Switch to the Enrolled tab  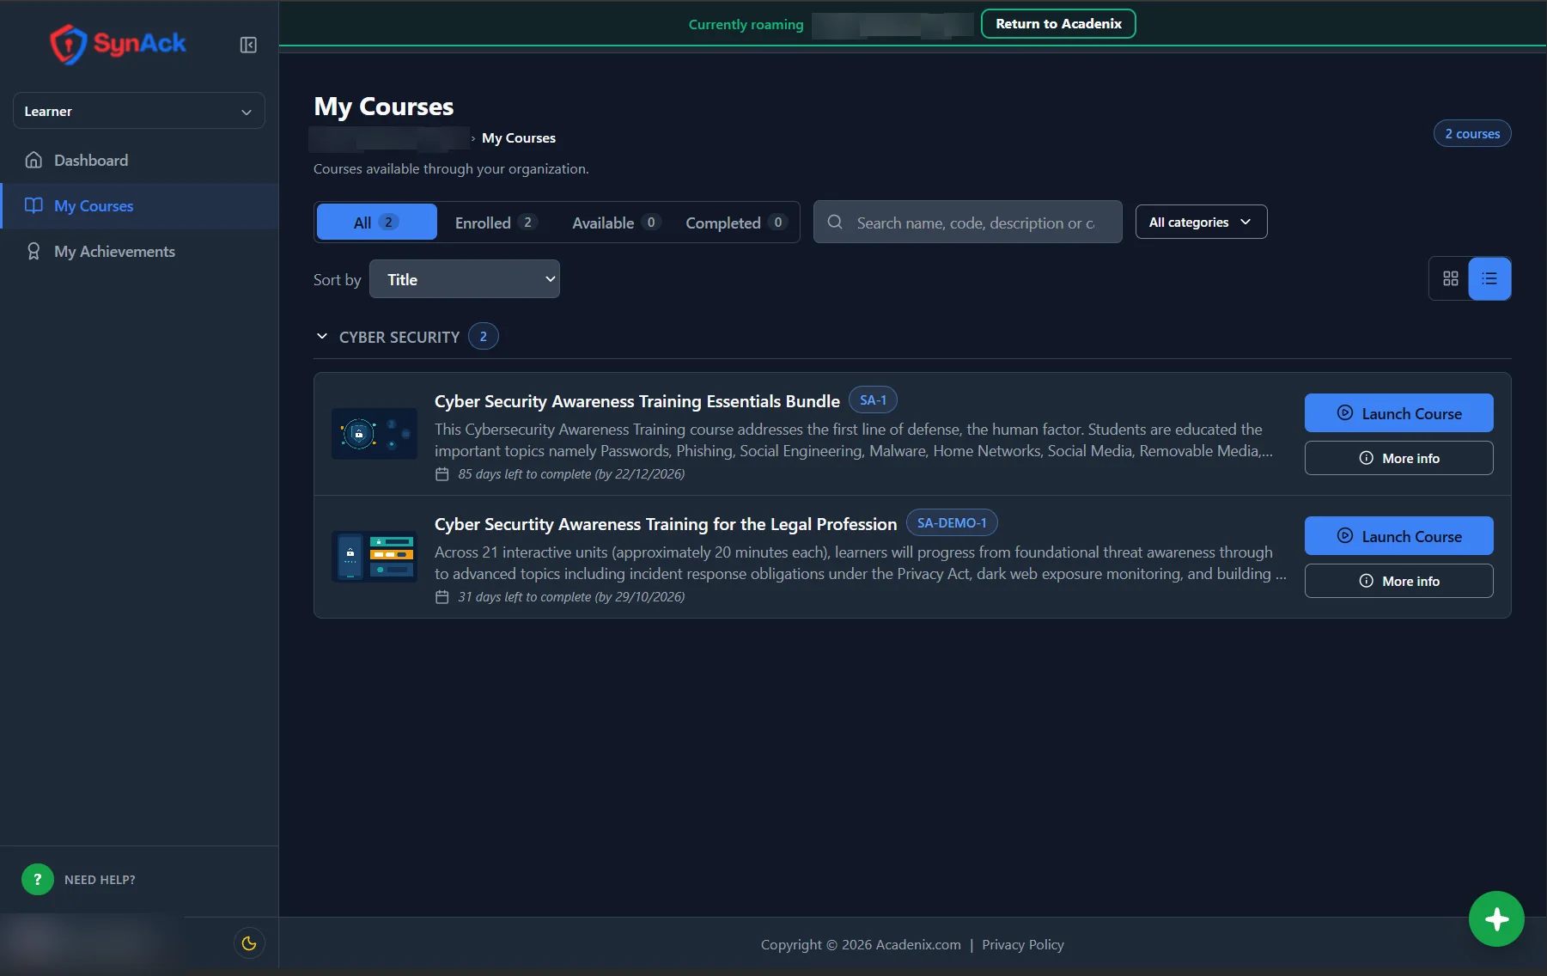(x=496, y=223)
